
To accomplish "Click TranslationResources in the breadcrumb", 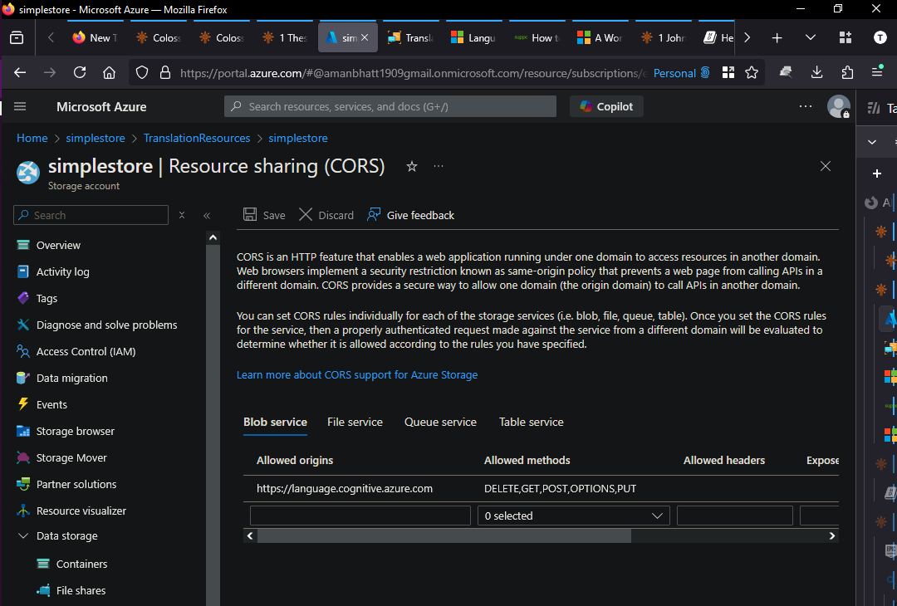I will pos(197,138).
